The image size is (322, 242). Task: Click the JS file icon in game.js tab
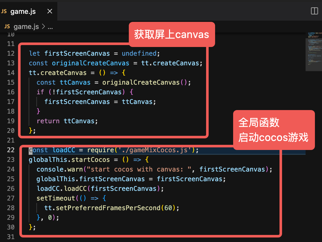(x=4, y=11)
